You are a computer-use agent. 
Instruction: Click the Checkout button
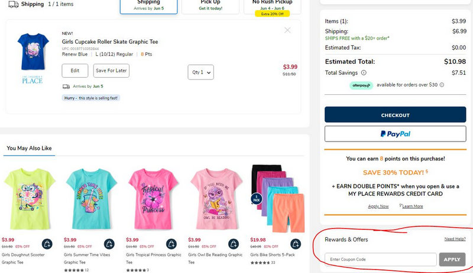pos(395,115)
